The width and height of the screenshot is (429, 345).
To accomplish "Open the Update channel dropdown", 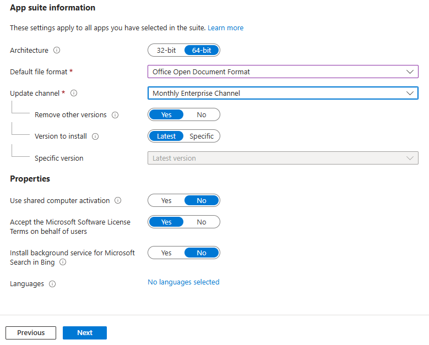I will click(283, 93).
